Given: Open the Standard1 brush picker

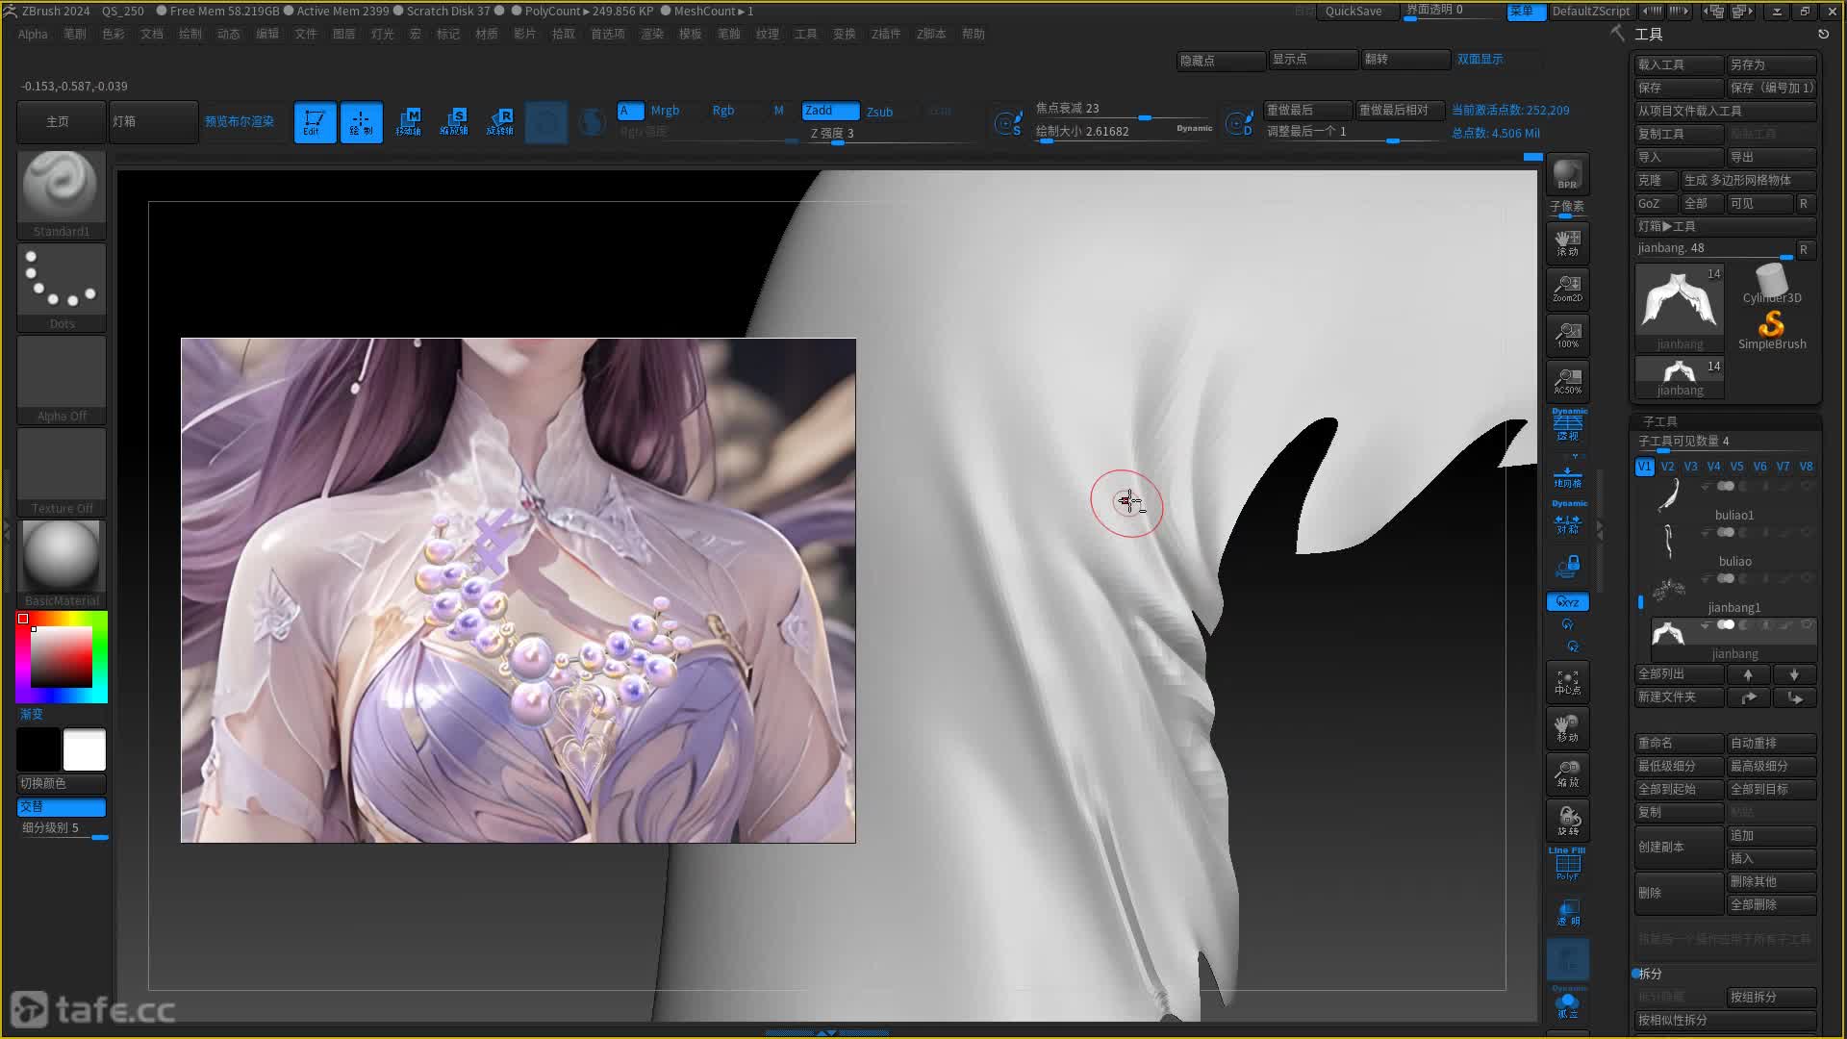Looking at the screenshot, I should tap(62, 194).
